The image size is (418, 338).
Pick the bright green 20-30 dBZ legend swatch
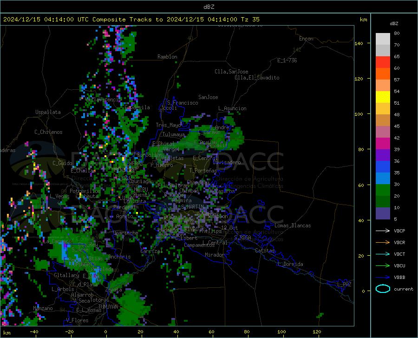click(383, 190)
